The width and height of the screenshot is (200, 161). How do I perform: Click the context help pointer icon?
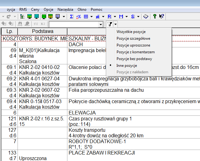point(162,16)
